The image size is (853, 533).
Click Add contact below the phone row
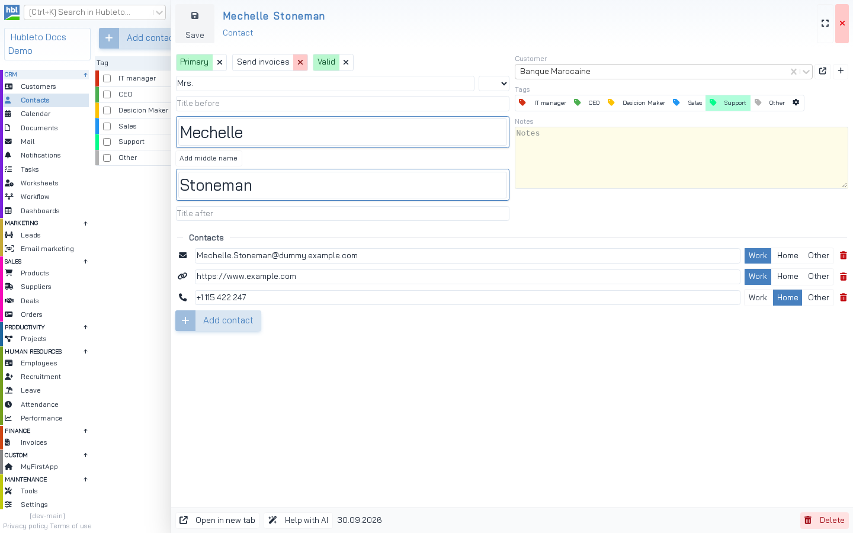[218, 320]
